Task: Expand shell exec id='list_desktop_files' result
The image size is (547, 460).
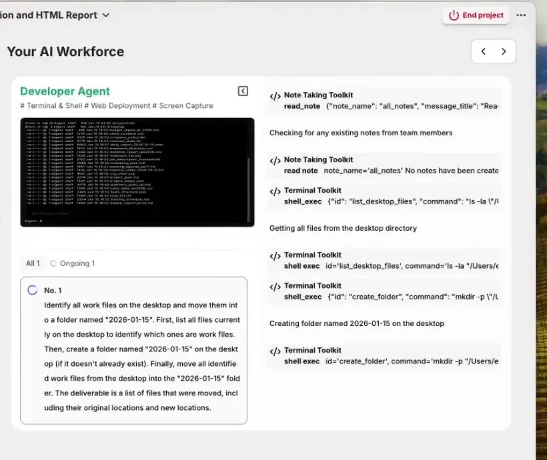Action: [x=384, y=261]
